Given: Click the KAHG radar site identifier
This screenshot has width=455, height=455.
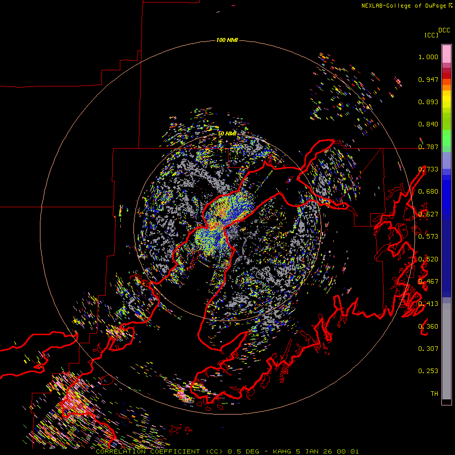Looking at the screenshot, I should coord(282,451).
